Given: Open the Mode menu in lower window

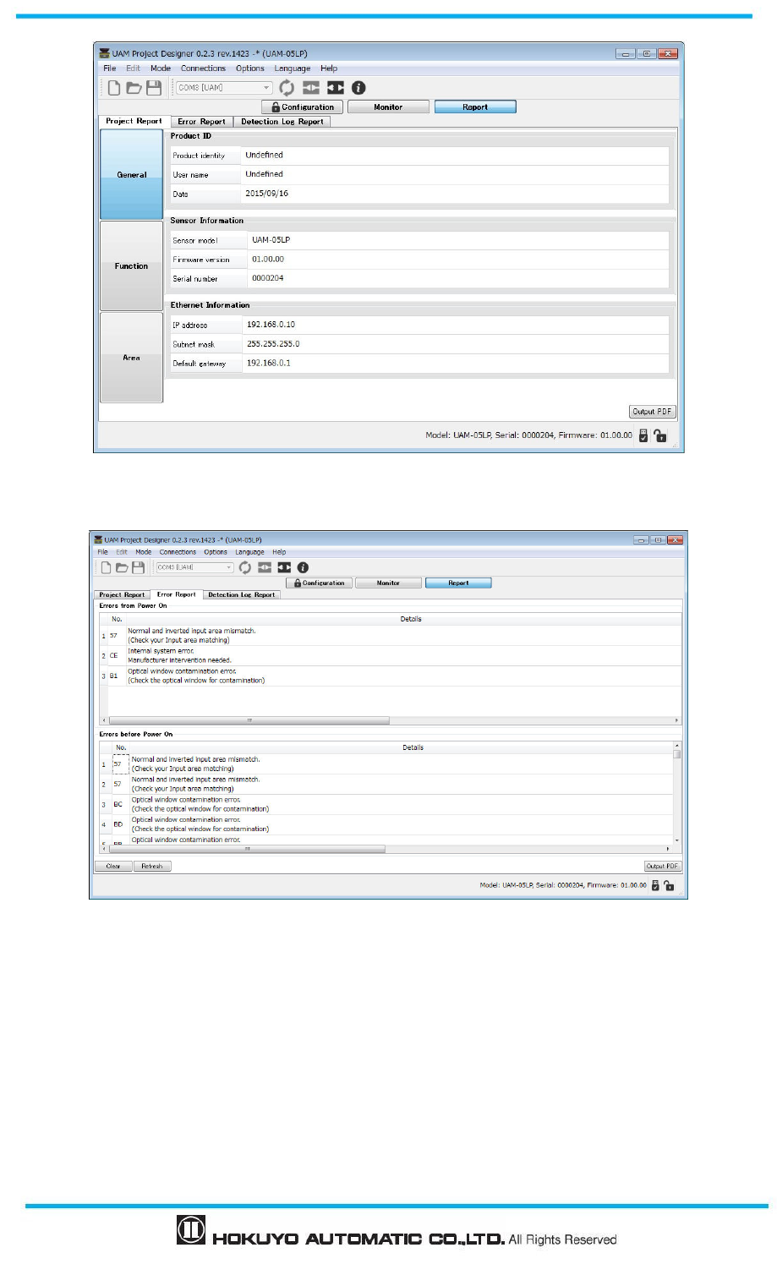Looking at the screenshot, I should coord(144,552).
